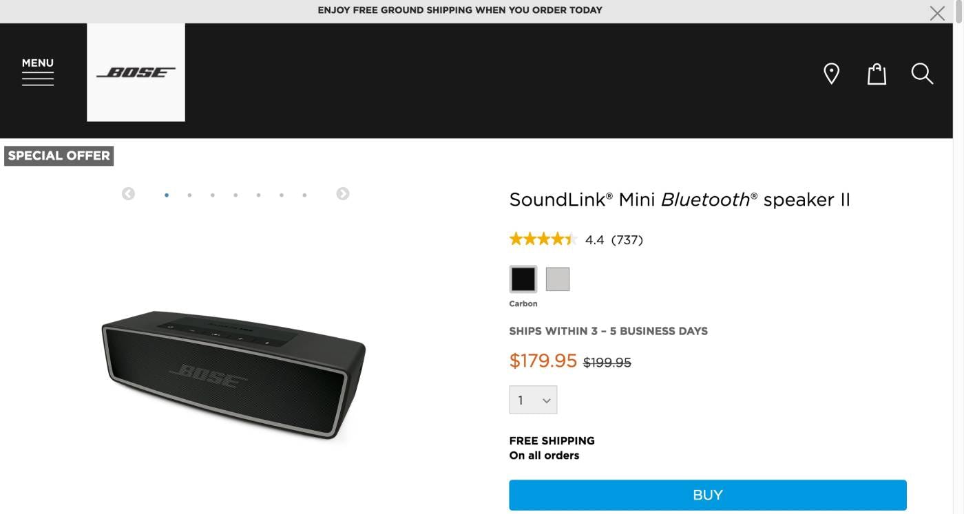
Task: Expand the quantity dropdown
Action: click(533, 400)
